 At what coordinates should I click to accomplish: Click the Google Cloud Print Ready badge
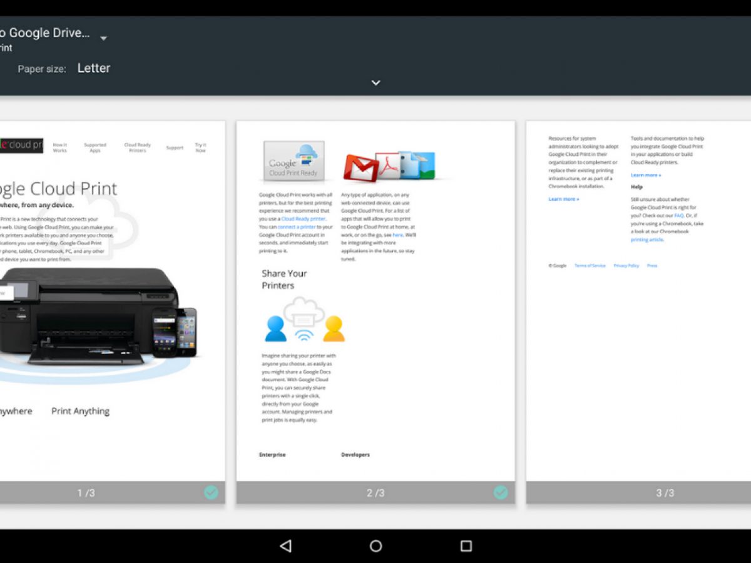coord(294,161)
